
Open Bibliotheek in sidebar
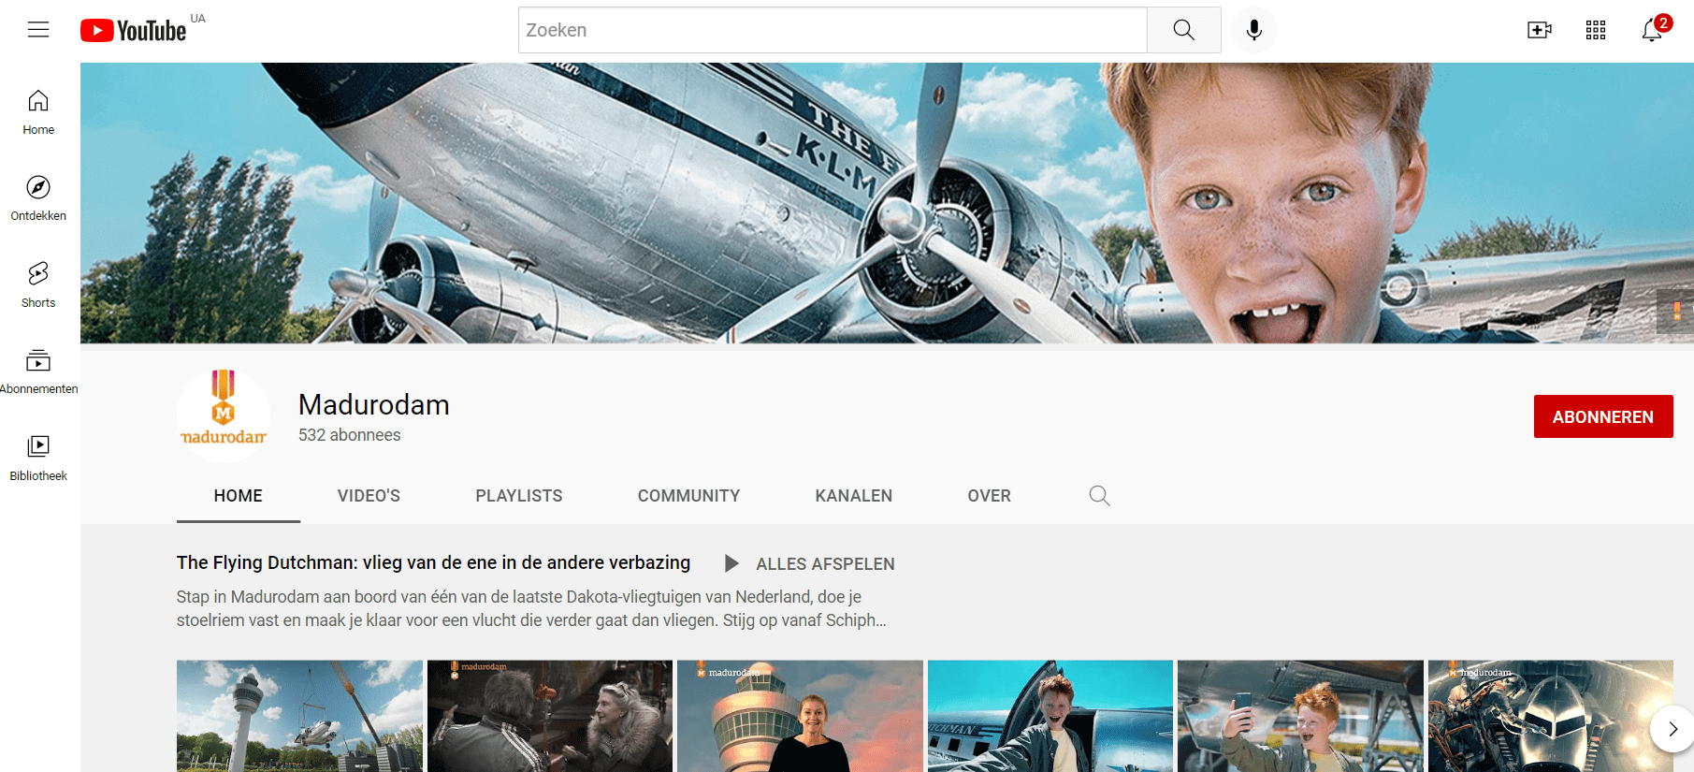point(38,459)
